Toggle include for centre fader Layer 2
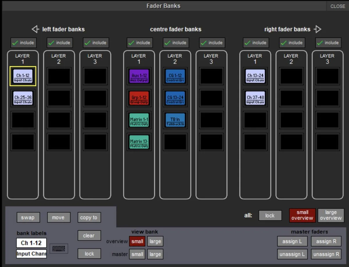The height and width of the screenshot is (267, 349). [x=176, y=43]
